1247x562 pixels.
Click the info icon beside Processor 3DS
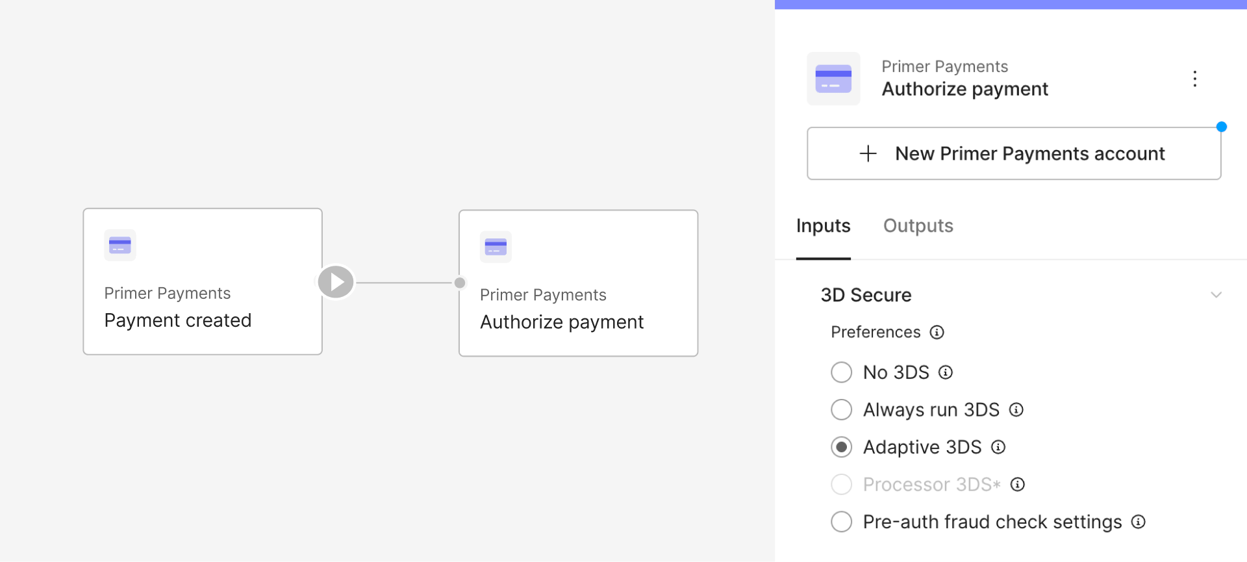coord(1018,485)
